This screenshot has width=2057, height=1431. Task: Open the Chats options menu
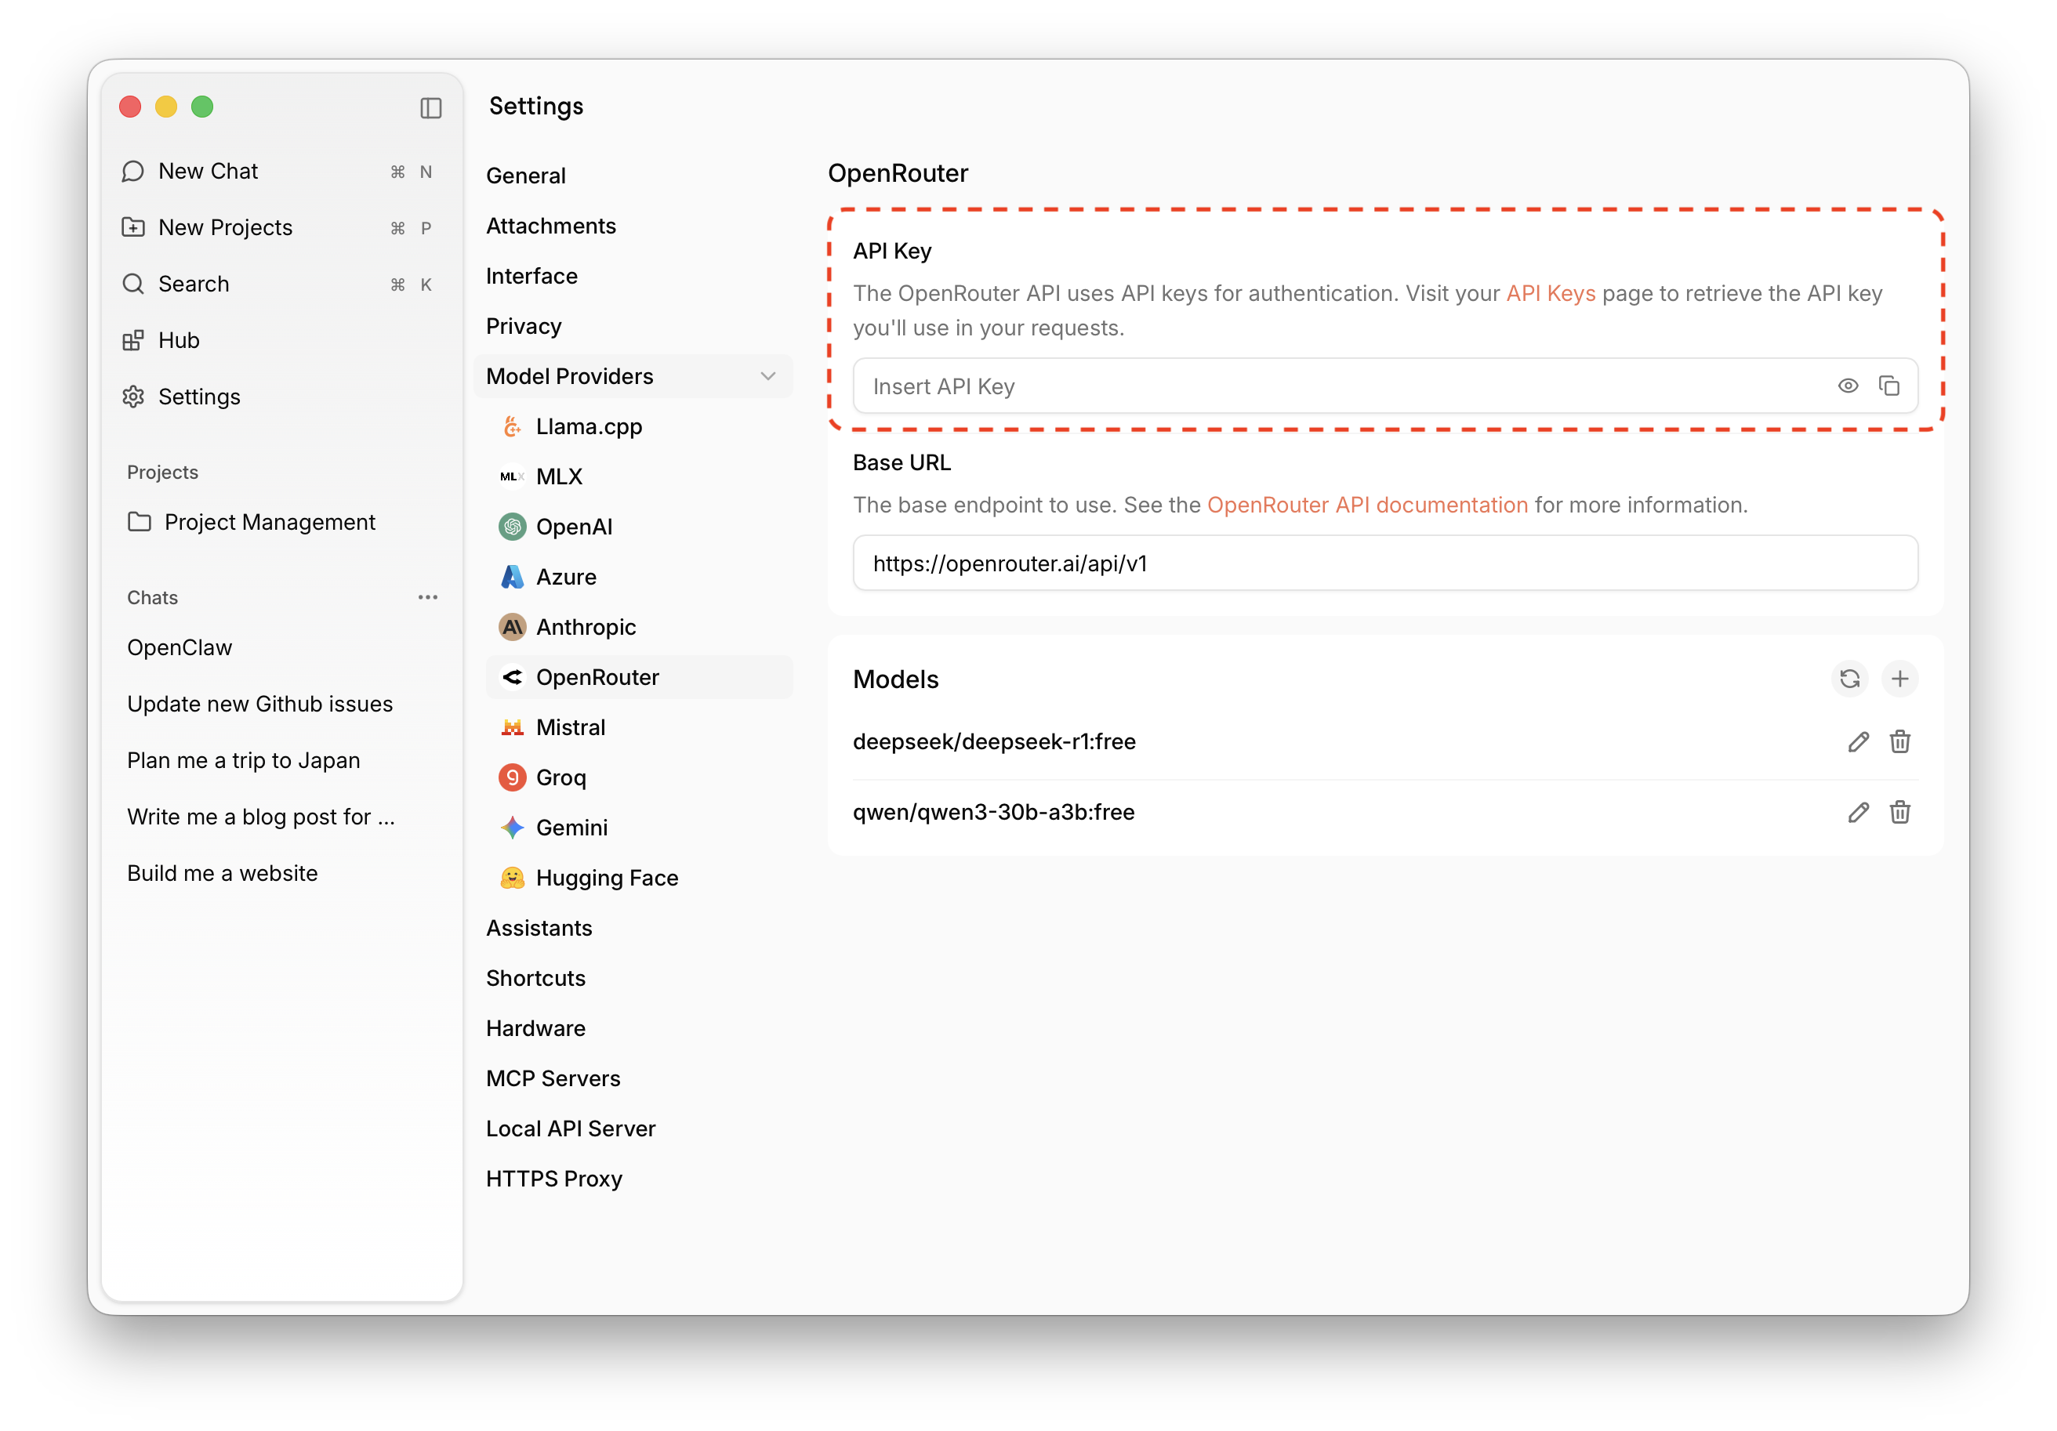click(x=428, y=596)
